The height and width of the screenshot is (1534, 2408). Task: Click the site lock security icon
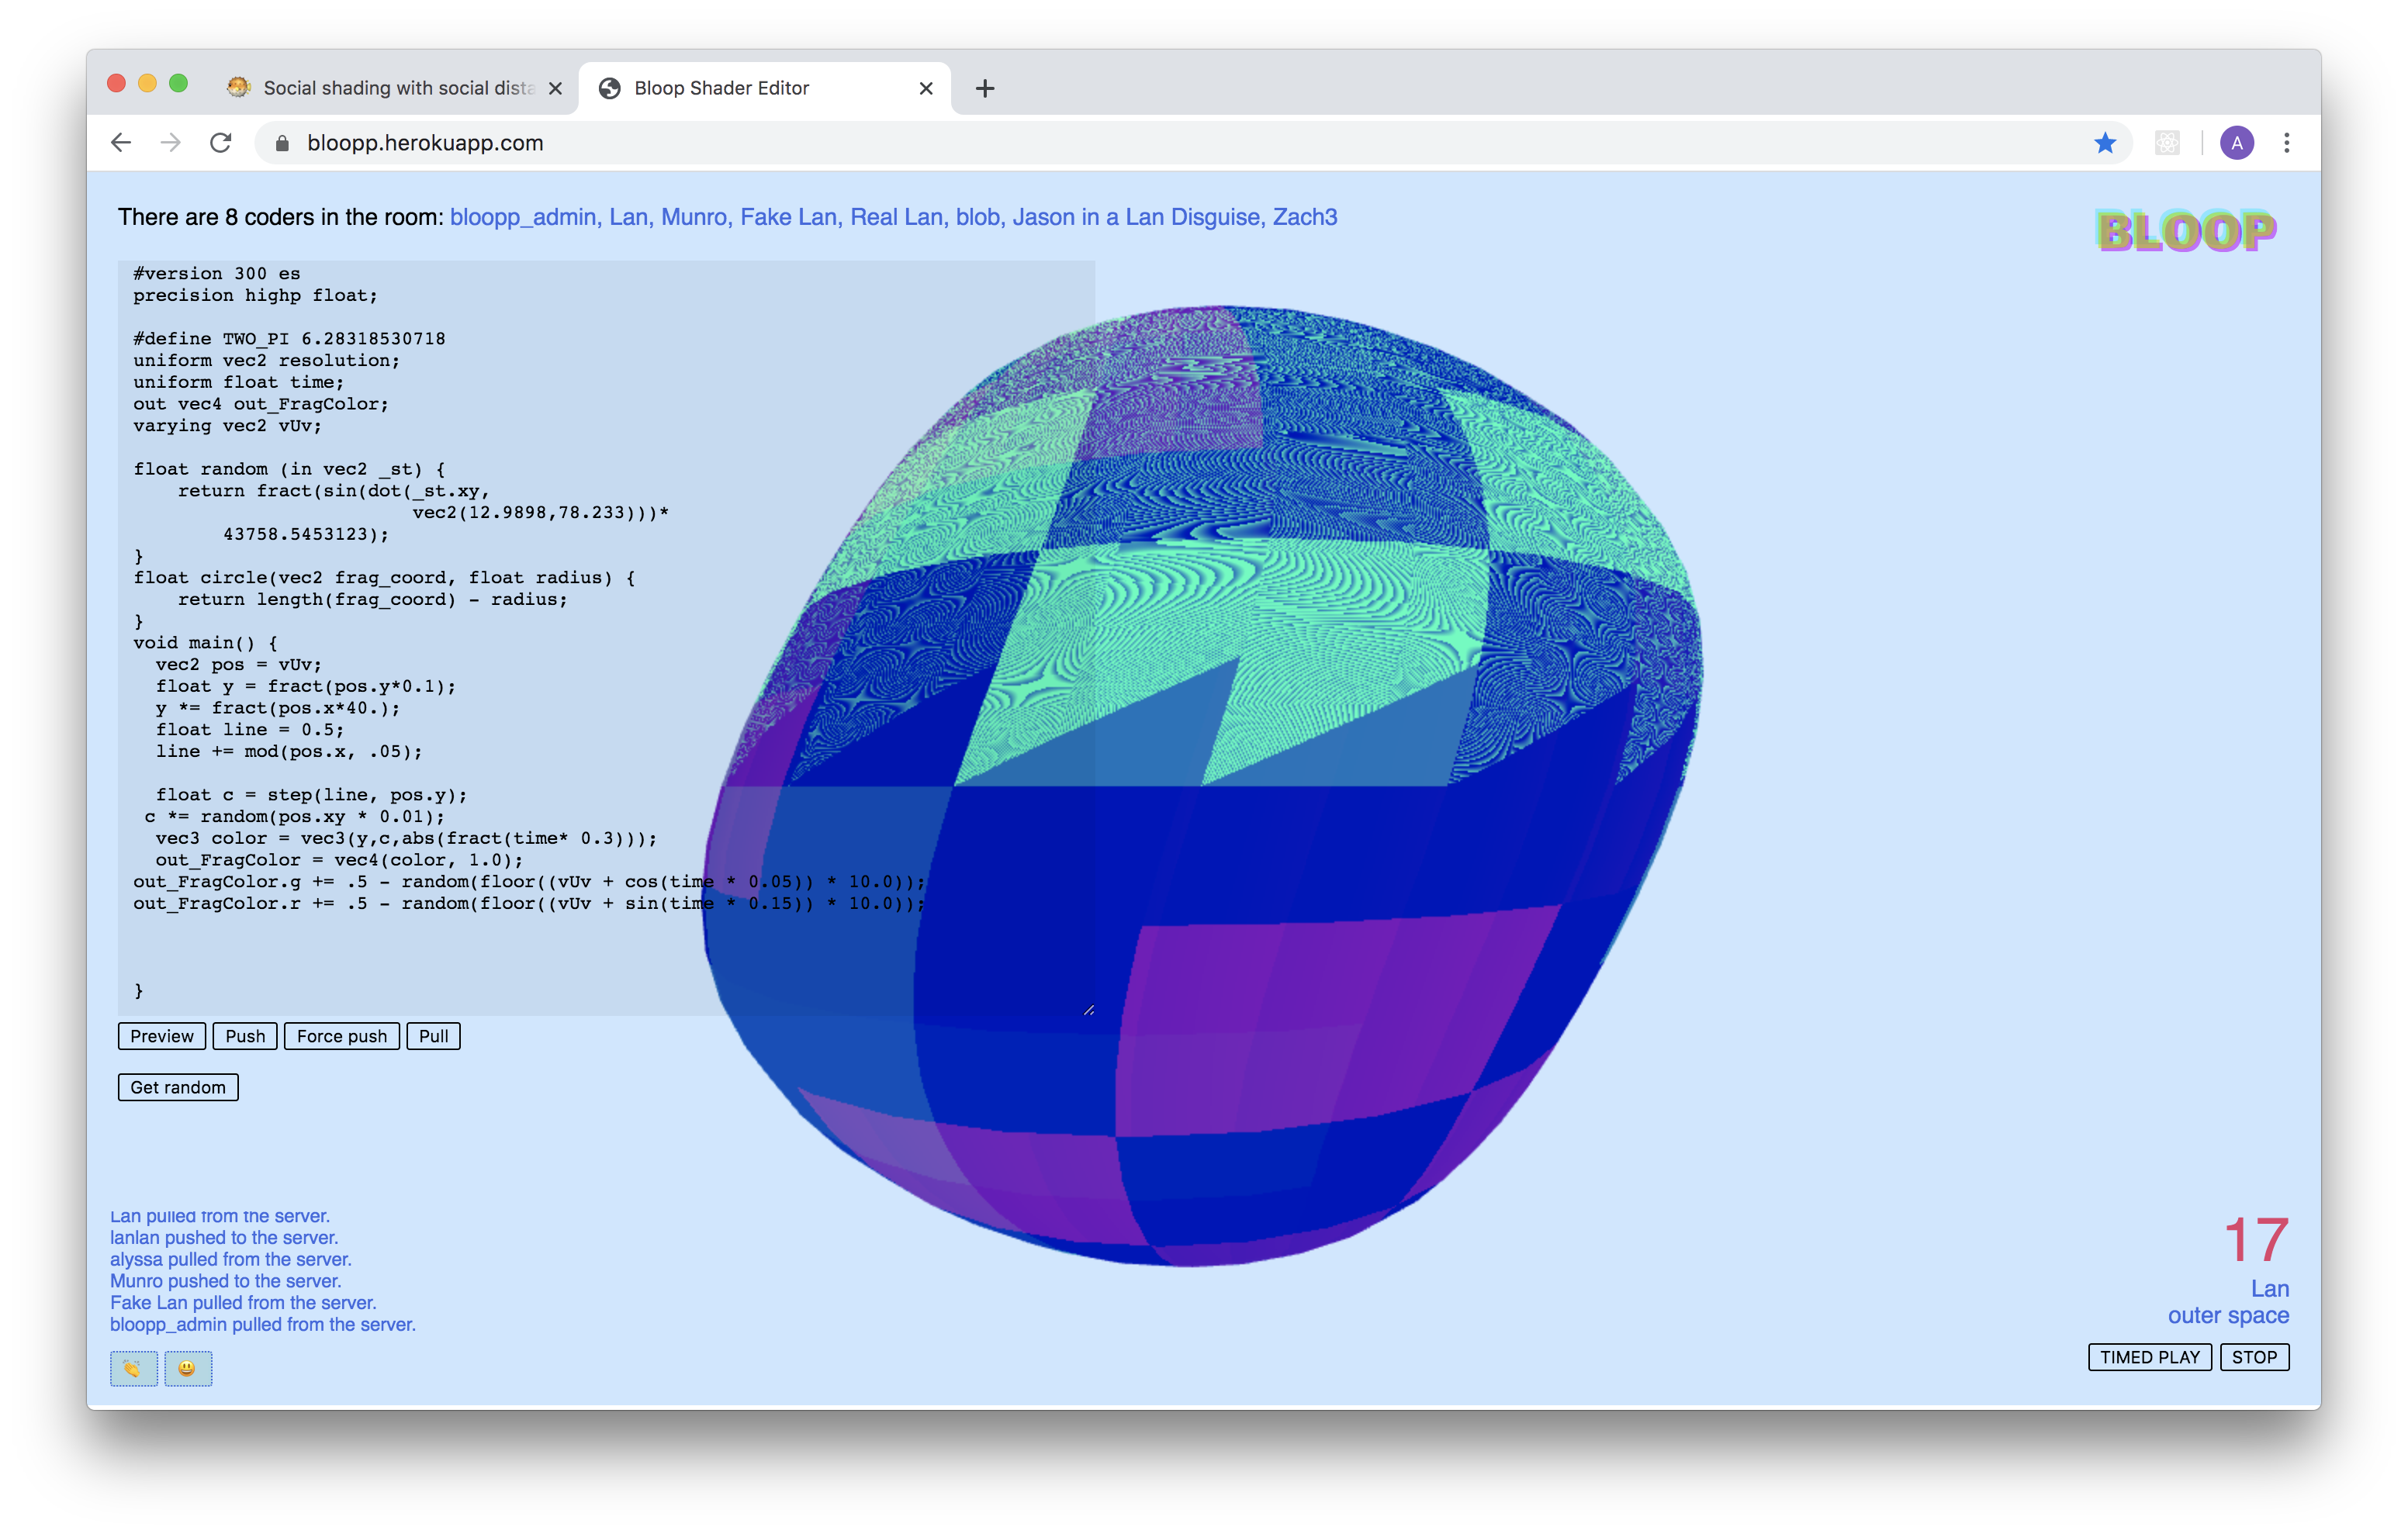pyautogui.click(x=282, y=143)
